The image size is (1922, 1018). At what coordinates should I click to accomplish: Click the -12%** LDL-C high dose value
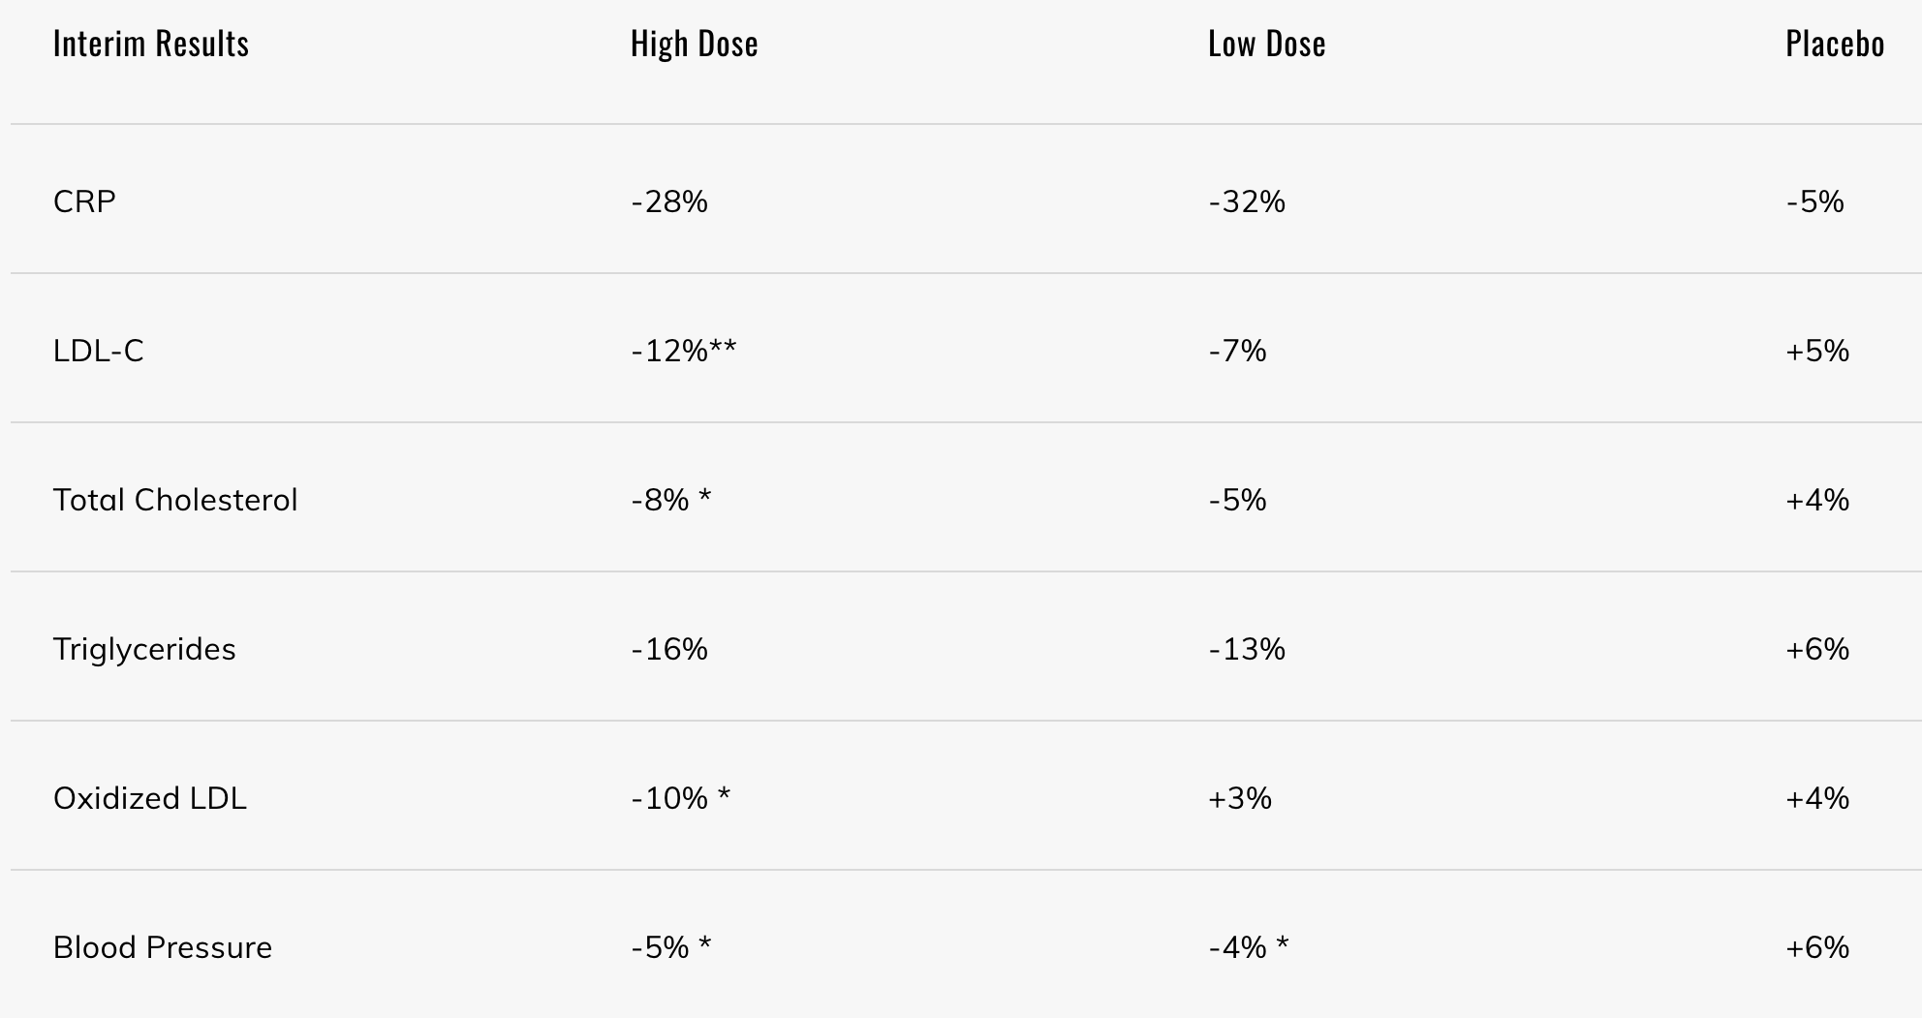pyautogui.click(x=684, y=351)
